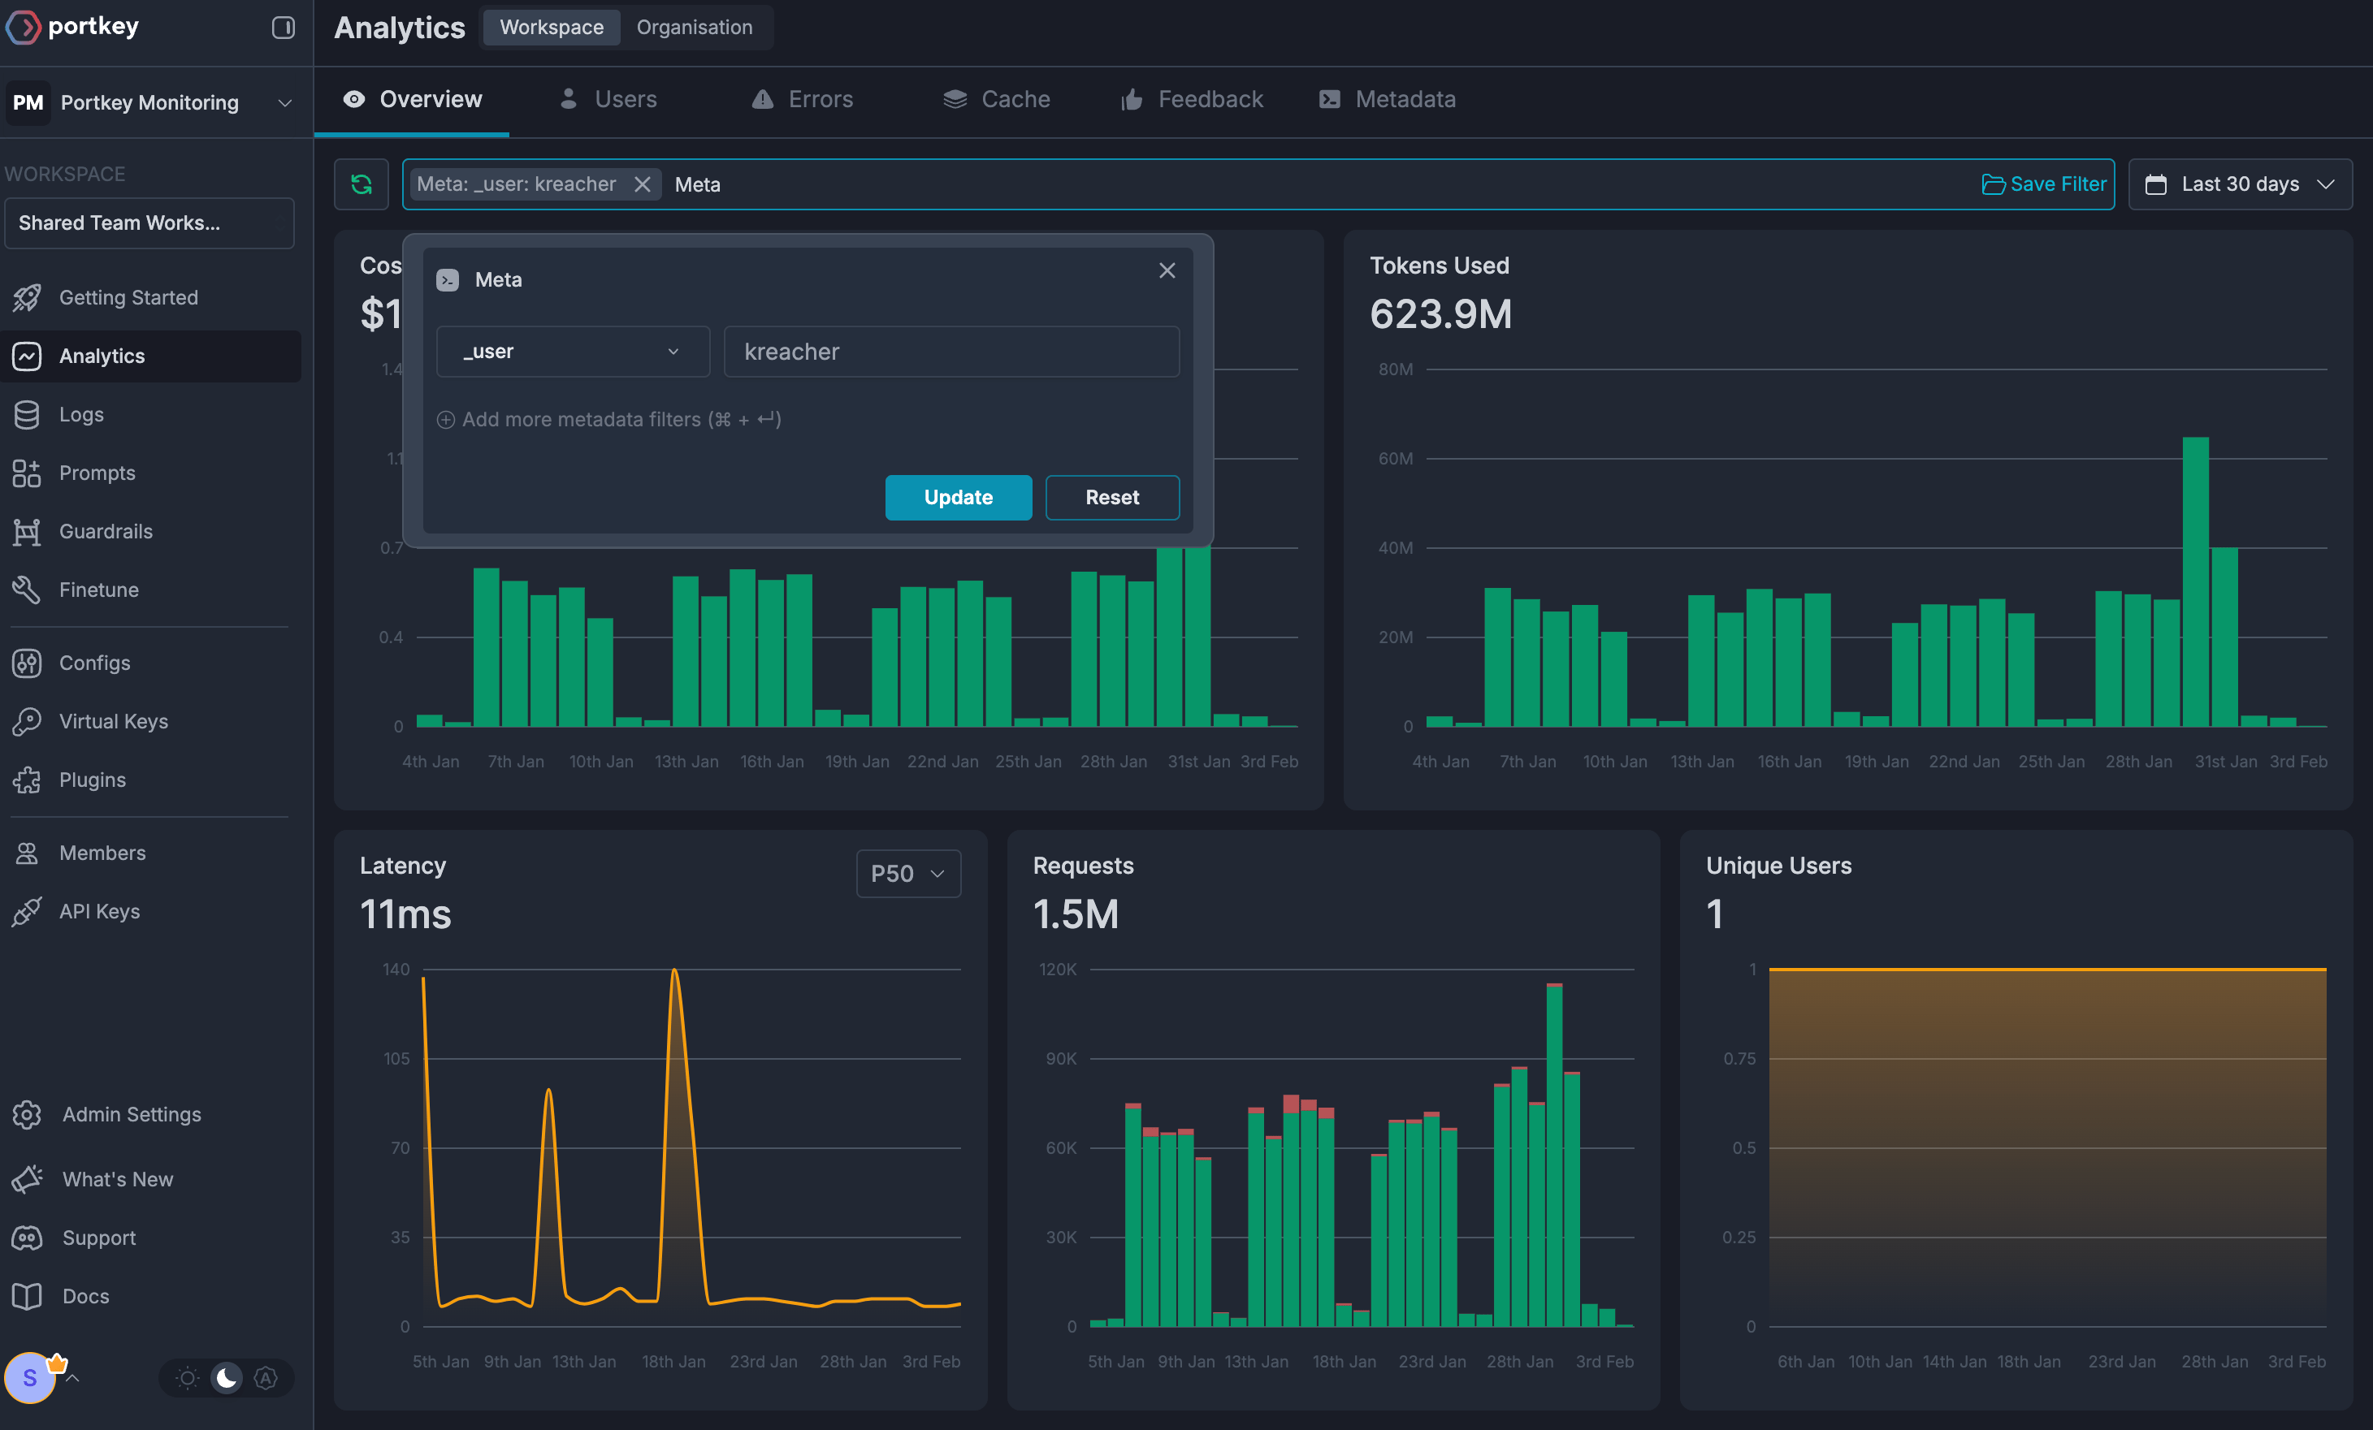Open Guardrails from the sidebar
Viewport: 2373px width, 1430px height.
(x=105, y=530)
